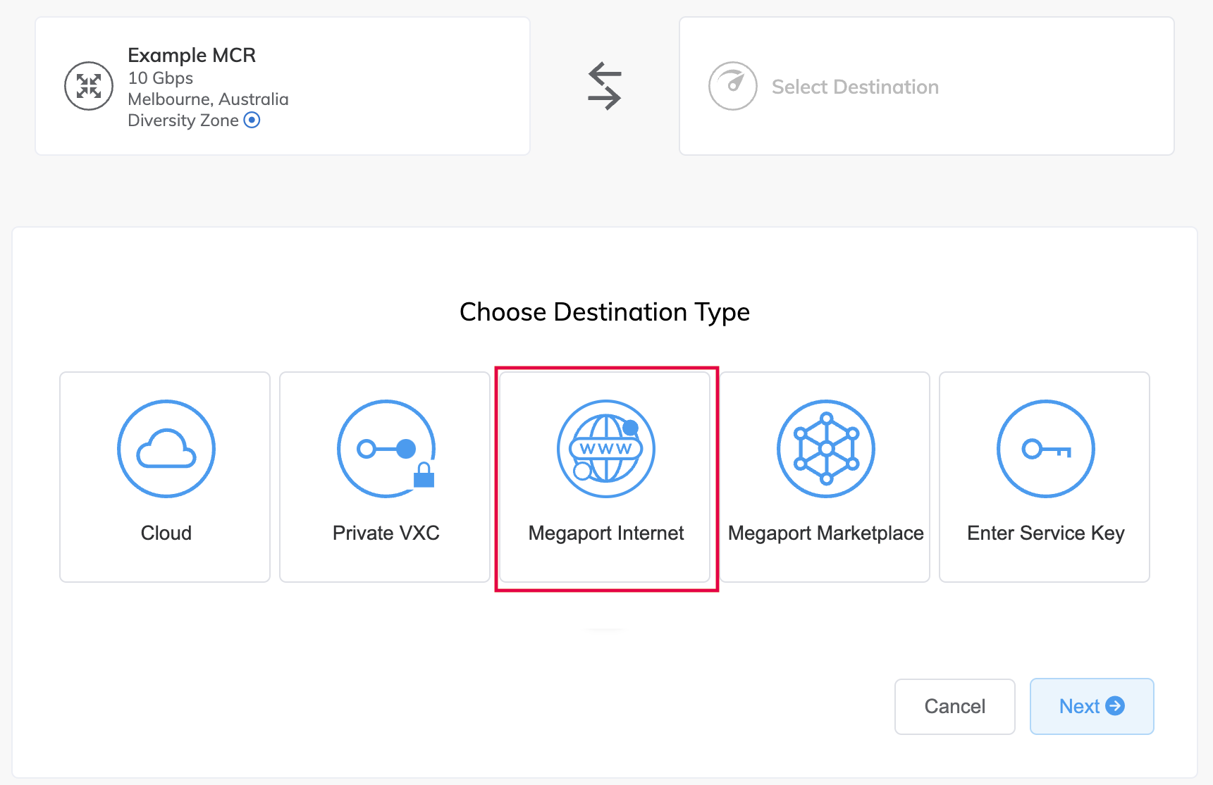Select the Private VXC destination tile

386,477
